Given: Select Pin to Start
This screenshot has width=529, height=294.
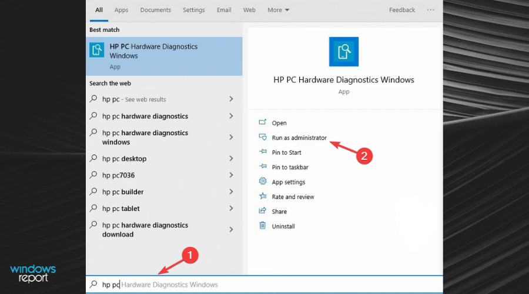Looking at the screenshot, I should point(286,152).
